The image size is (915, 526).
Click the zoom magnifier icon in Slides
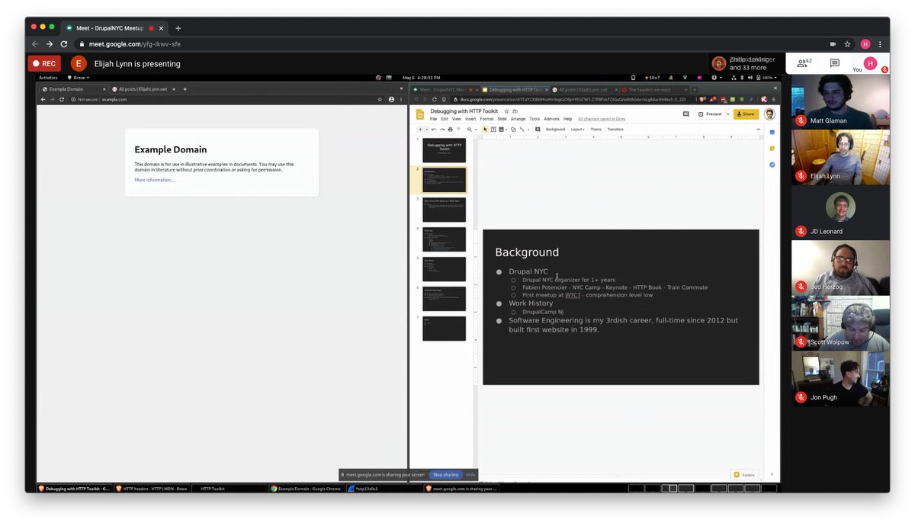[x=469, y=130]
